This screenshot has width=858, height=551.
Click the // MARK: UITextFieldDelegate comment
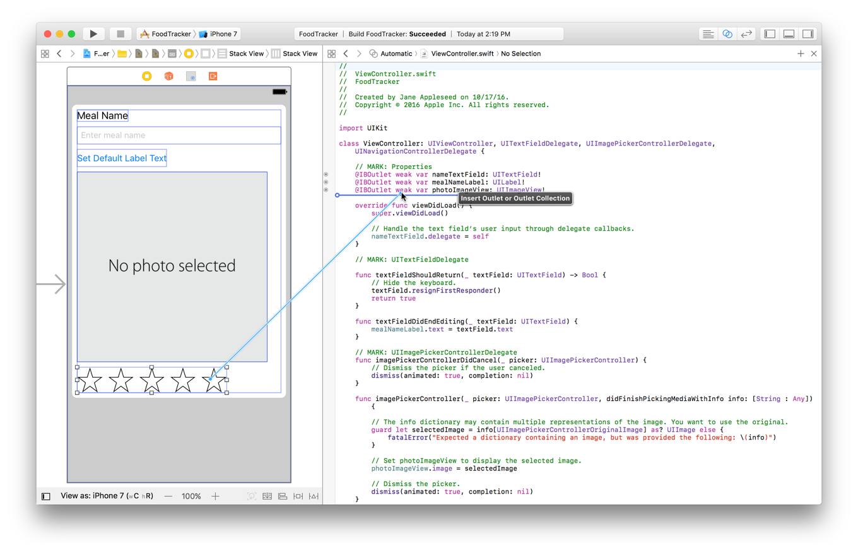click(x=412, y=259)
